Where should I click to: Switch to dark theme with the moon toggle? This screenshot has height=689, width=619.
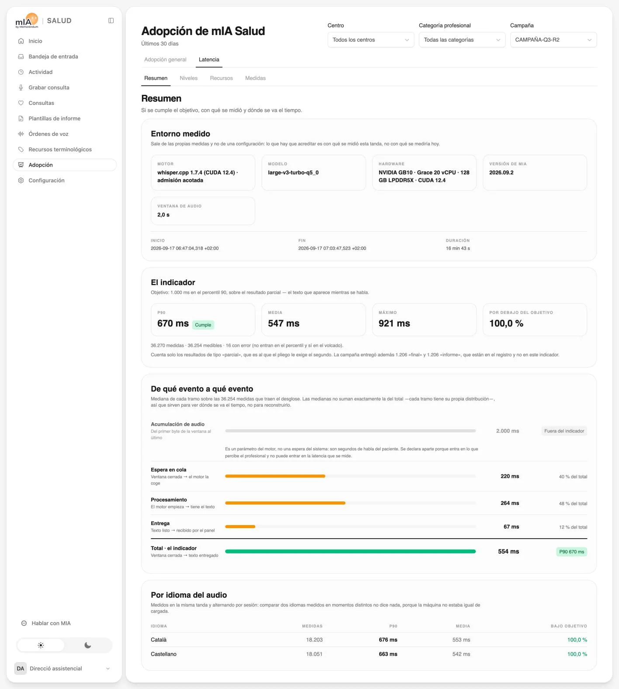(x=88, y=645)
